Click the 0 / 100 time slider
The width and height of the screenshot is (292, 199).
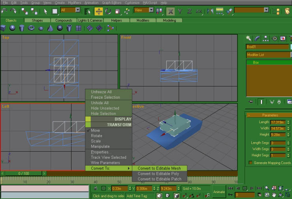click(24, 173)
